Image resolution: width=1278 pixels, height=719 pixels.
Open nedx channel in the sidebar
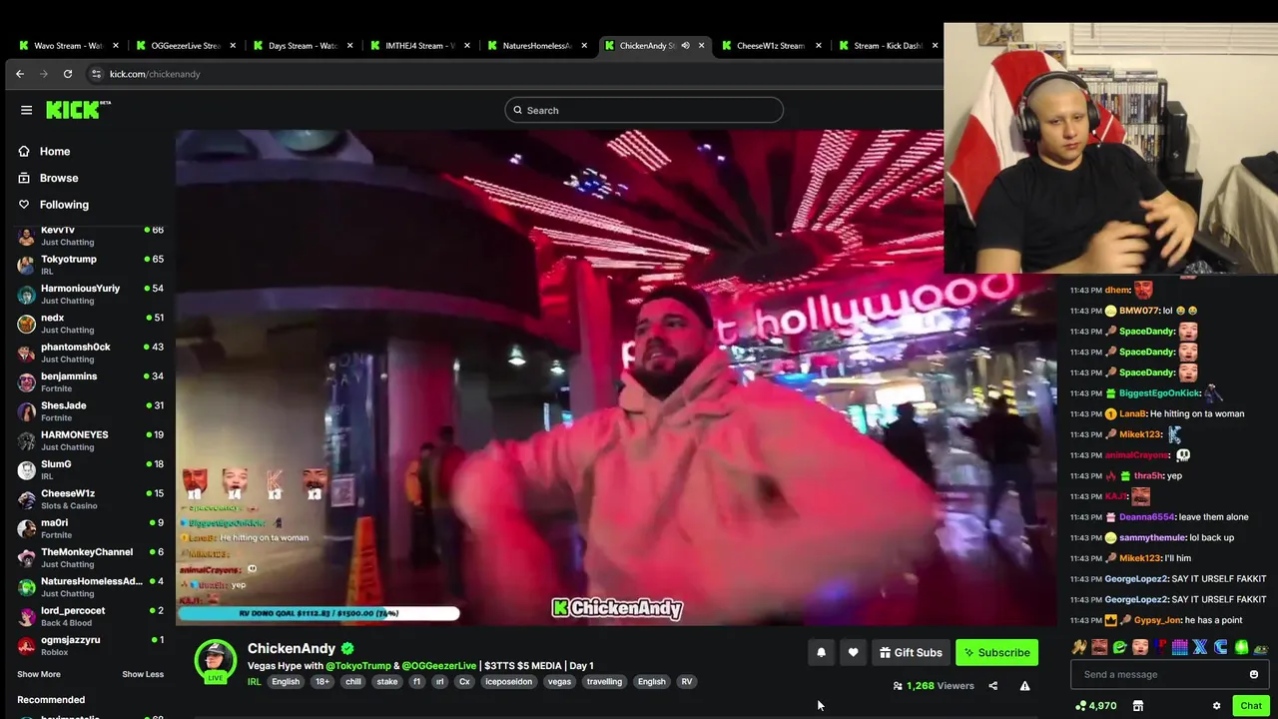[x=90, y=324]
